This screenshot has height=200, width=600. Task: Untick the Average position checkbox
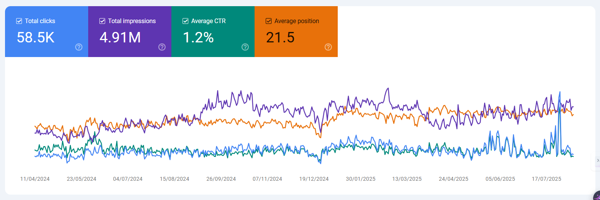tap(269, 21)
